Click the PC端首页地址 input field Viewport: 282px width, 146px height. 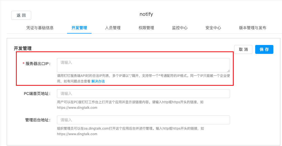pyautogui.click(x=143, y=94)
